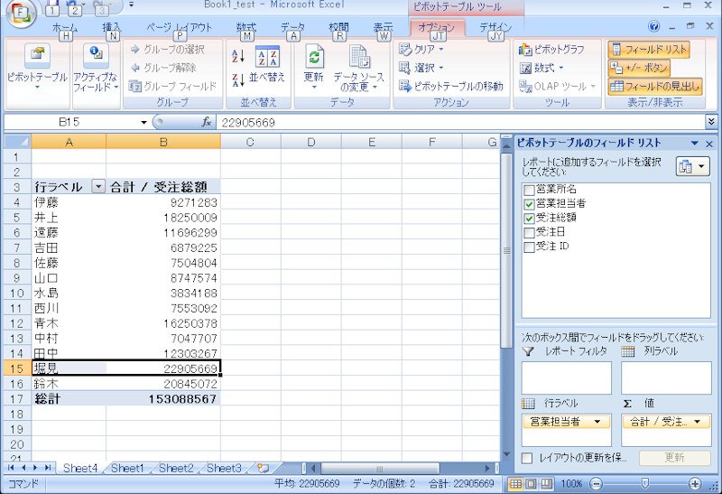This screenshot has width=722, height=494.
Task: Click the insert new worksheet tab icon
Action: [263, 468]
